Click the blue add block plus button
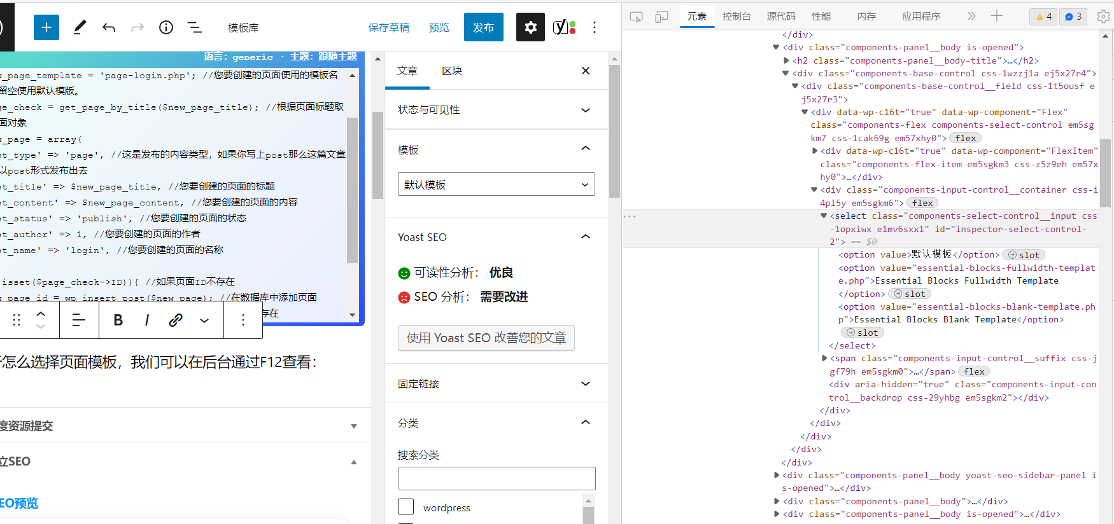The image size is (1114, 524). point(46,27)
